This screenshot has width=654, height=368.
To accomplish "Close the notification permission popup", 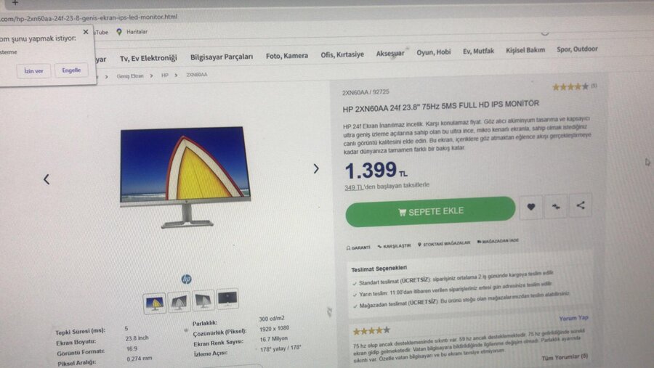I will [x=86, y=32].
